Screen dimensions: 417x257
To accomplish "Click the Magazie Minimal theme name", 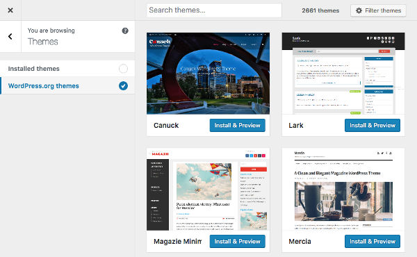I will tap(178, 241).
